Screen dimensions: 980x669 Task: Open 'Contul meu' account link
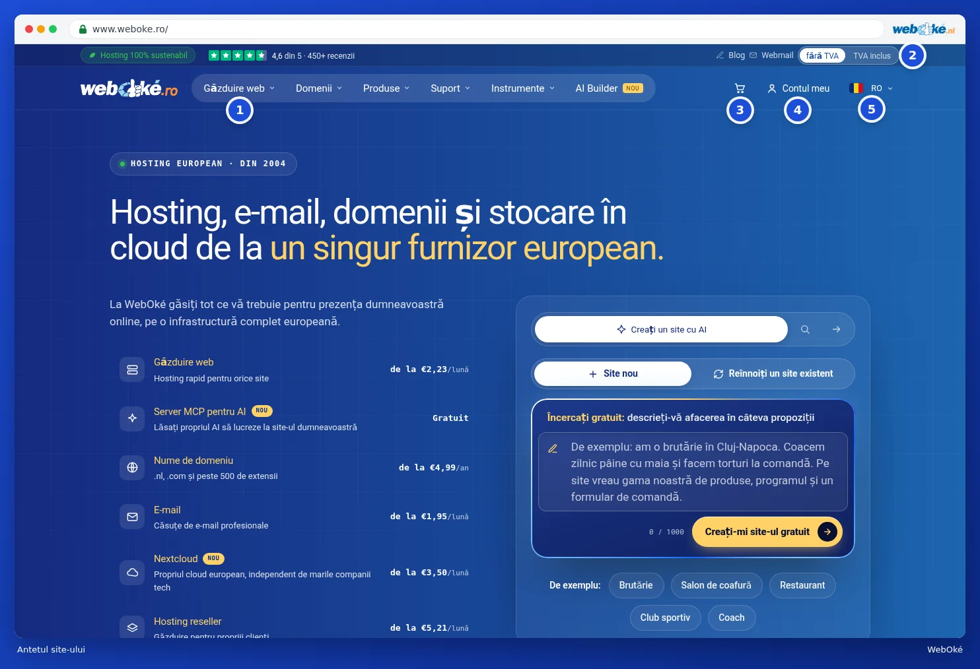click(798, 88)
